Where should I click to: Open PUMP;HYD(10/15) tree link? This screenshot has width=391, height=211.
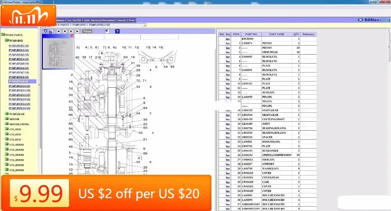coord(20,86)
